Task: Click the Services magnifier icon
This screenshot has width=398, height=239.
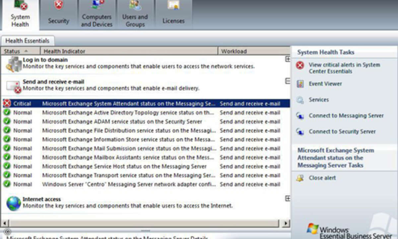Action: pos(300,100)
